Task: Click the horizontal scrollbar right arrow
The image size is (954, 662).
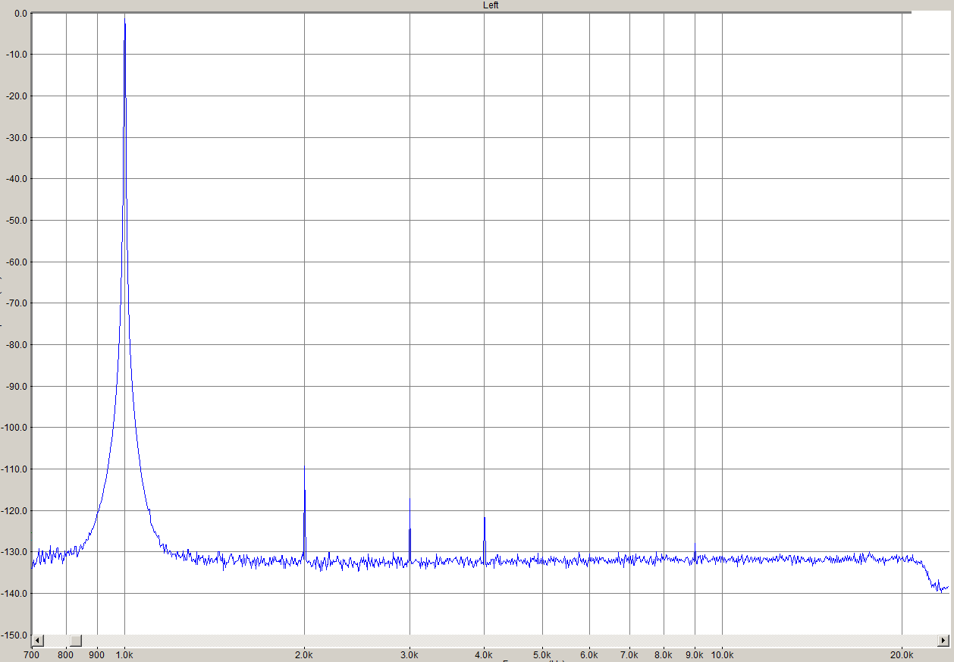Action: pyautogui.click(x=943, y=641)
